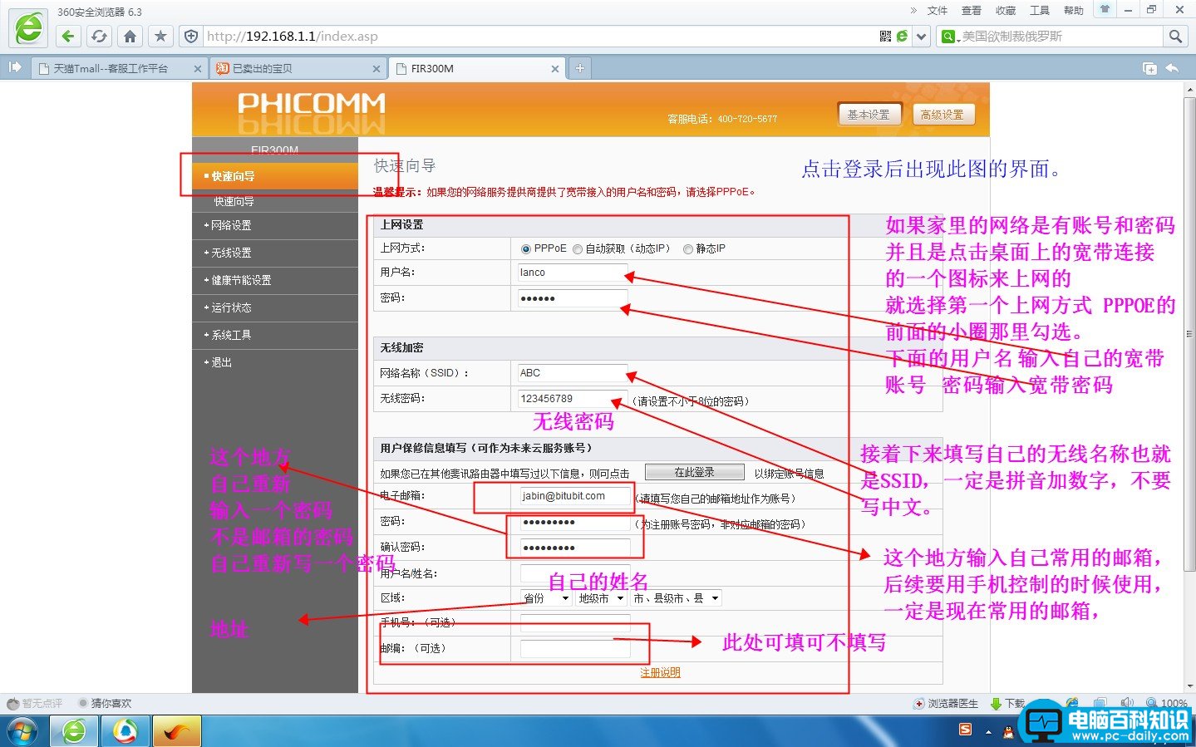The image size is (1196, 747).
Task: Click the skin shirt icon in title bar
Action: click(1105, 9)
